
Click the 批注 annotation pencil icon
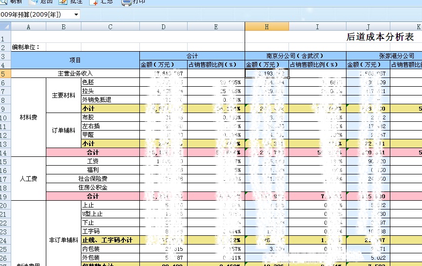tap(63, 2)
